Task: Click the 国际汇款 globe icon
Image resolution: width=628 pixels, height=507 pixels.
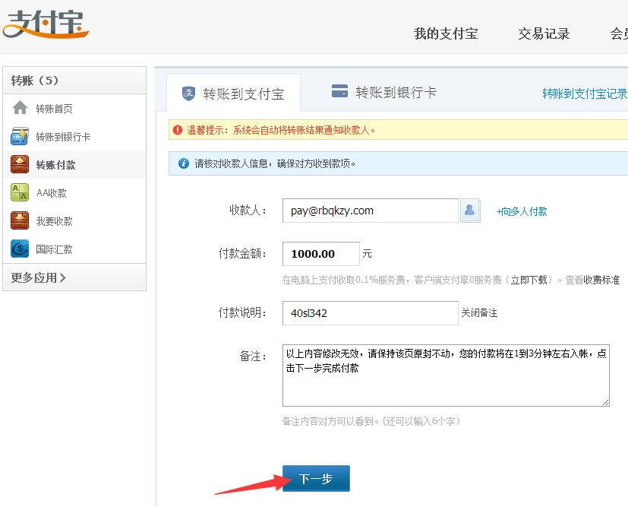Action: [20, 249]
